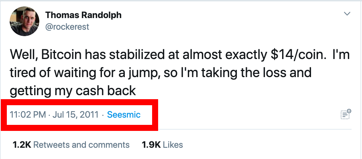Open the Likes list
Screen dimensions: 362x159
click(173, 145)
